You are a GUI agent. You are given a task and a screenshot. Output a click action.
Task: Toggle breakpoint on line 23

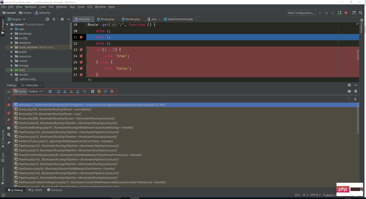pos(81,50)
